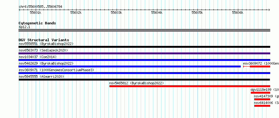Select the DGV Structural Variants track title

[x=44, y=40]
